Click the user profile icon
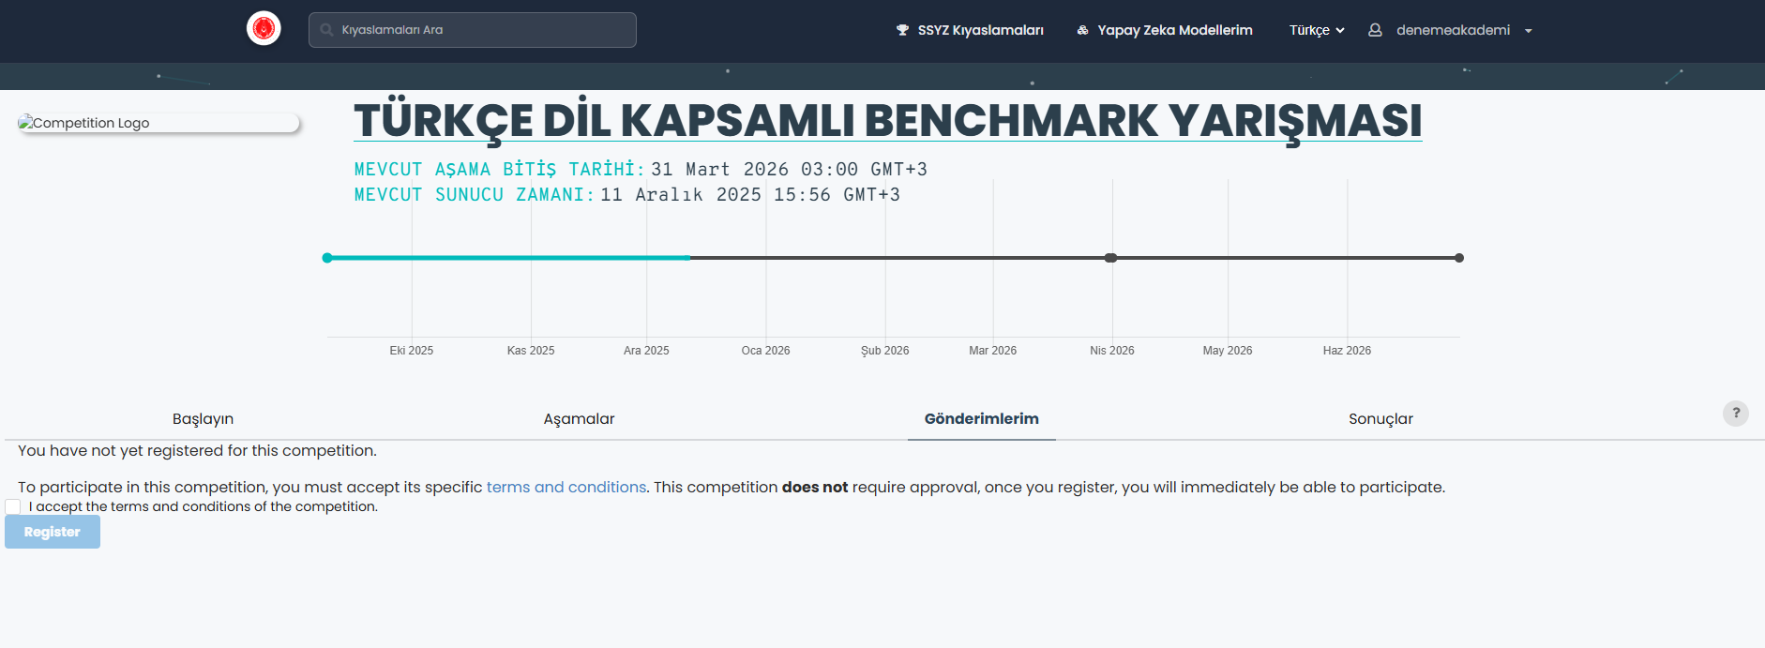Image resolution: width=1765 pixels, height=648 pixels. point(1375,30)
